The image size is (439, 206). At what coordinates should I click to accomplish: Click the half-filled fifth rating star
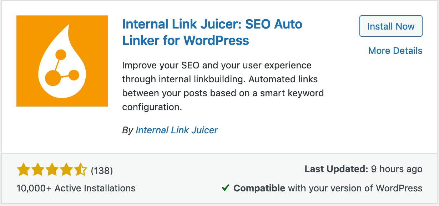[80, 170]
